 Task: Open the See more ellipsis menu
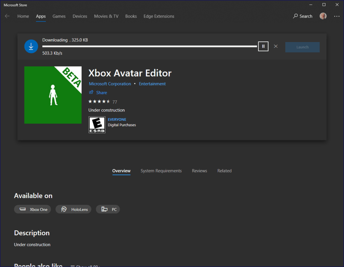[337, 16]
